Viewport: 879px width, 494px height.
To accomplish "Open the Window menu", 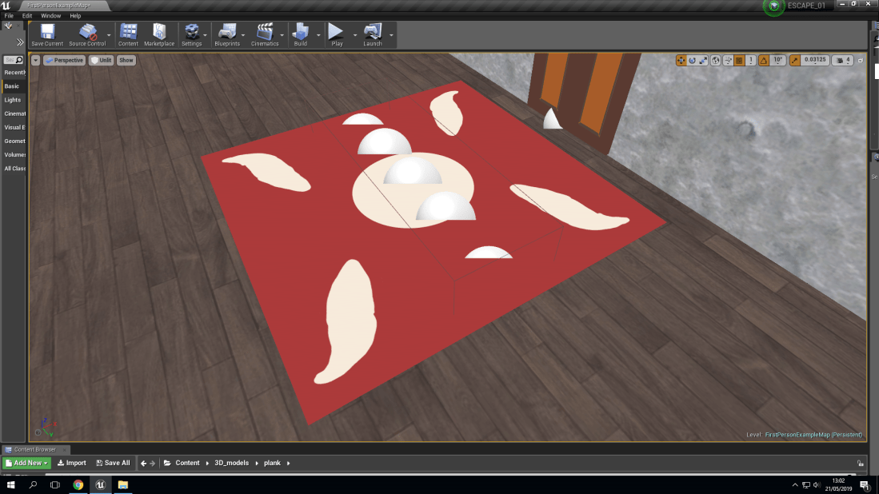I will click(x=50, y=15).
